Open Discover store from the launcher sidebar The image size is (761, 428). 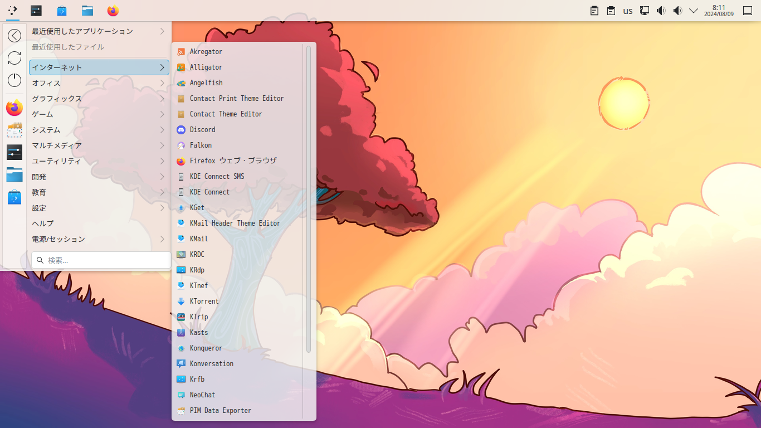pos(14,197)
